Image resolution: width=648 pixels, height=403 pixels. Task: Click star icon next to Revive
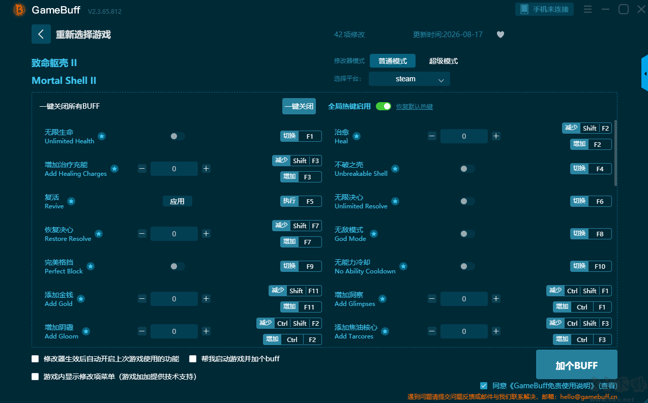pos(71,201)
